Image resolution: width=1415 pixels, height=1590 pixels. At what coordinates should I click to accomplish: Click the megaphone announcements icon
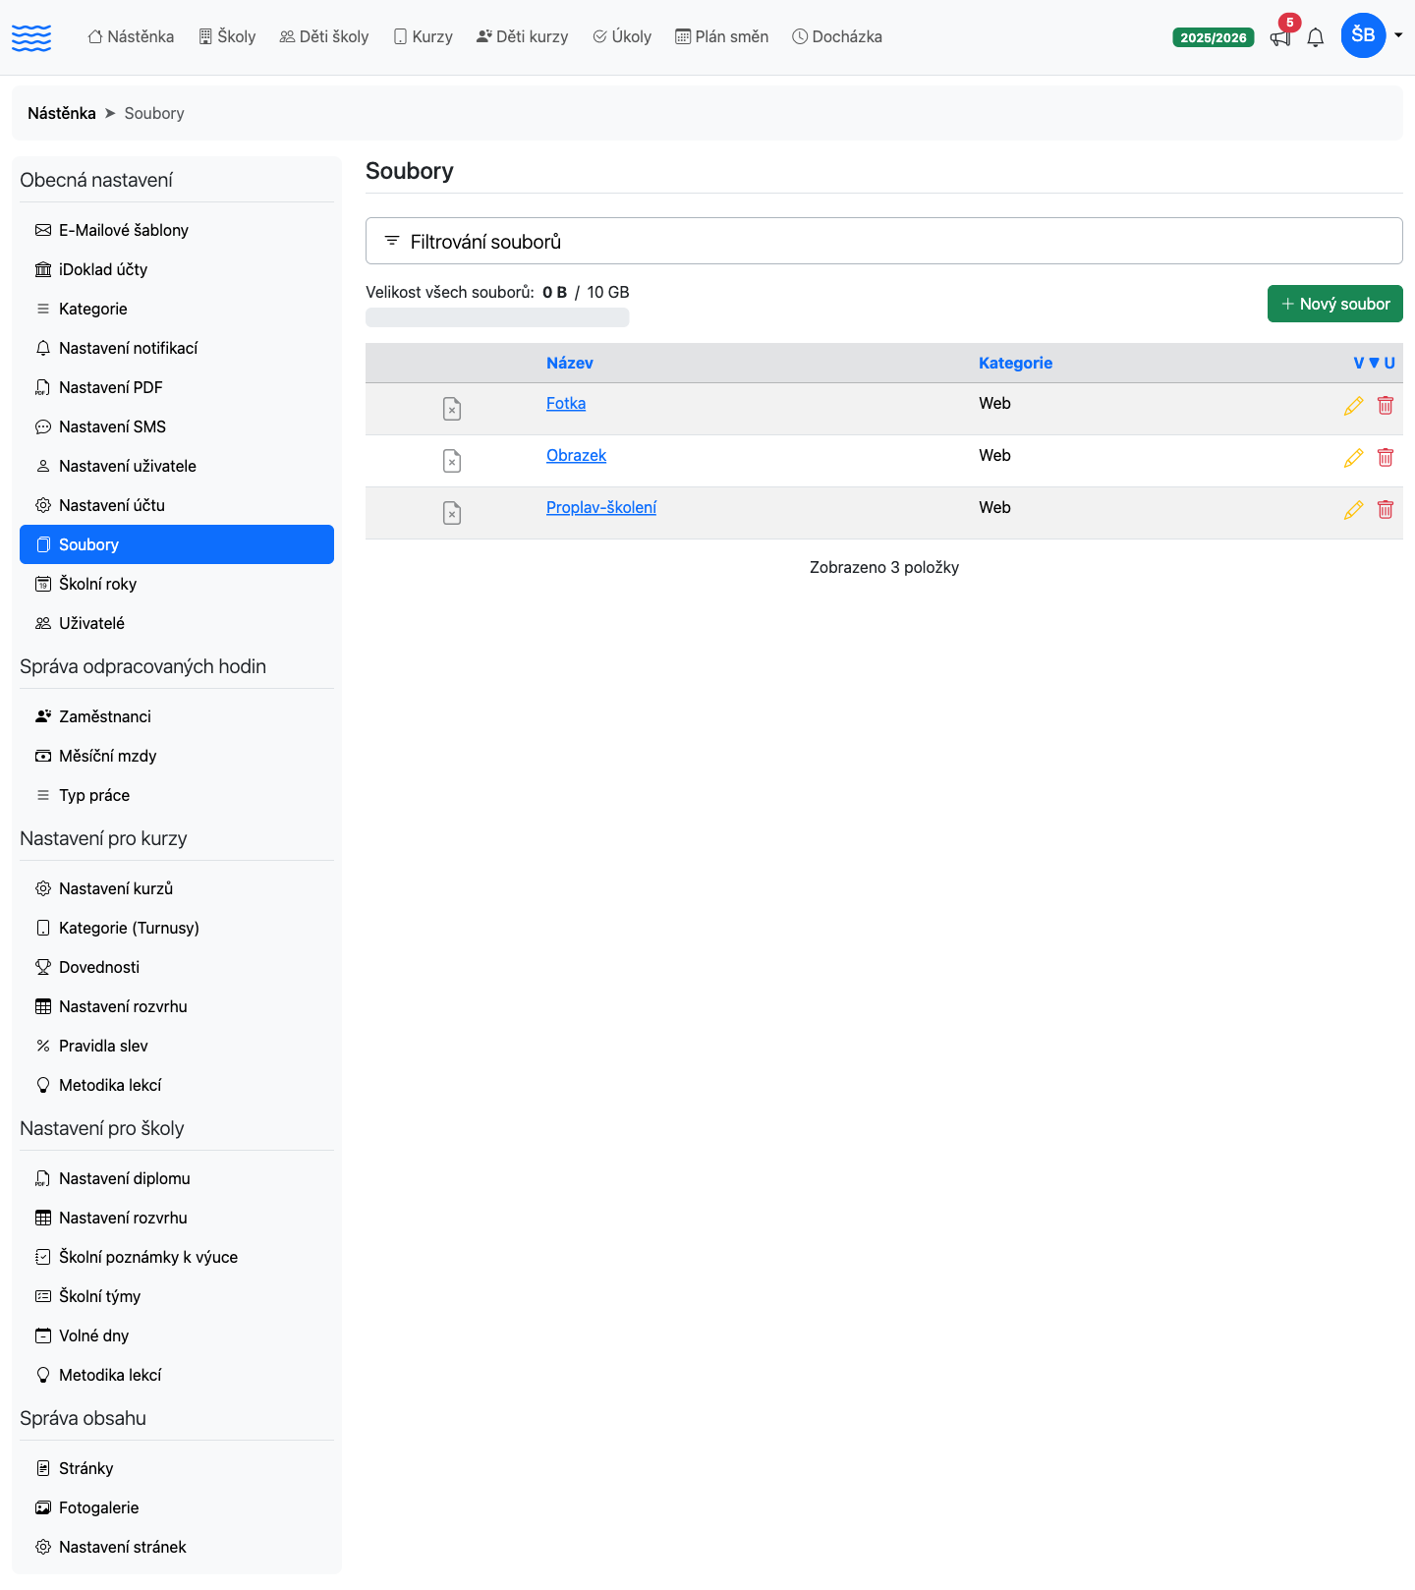[x=1280, y=37]
